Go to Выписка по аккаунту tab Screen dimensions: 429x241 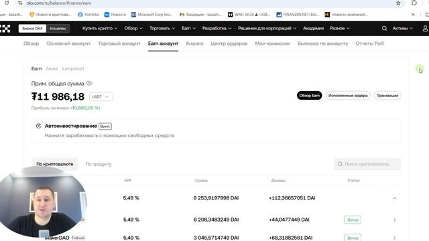pyautogui.click(x=323, y=44)
